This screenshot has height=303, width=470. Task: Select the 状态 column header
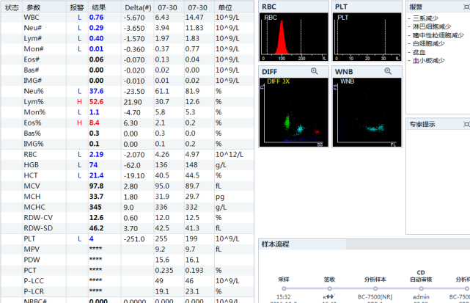point(12,7)
